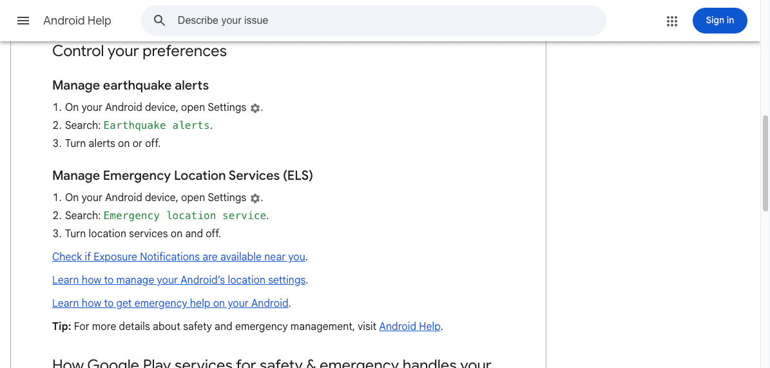Click the Settings gear under earthquake alerts
Image resolution: width=770 pixels, height=368 pixels.
[255, 108]
